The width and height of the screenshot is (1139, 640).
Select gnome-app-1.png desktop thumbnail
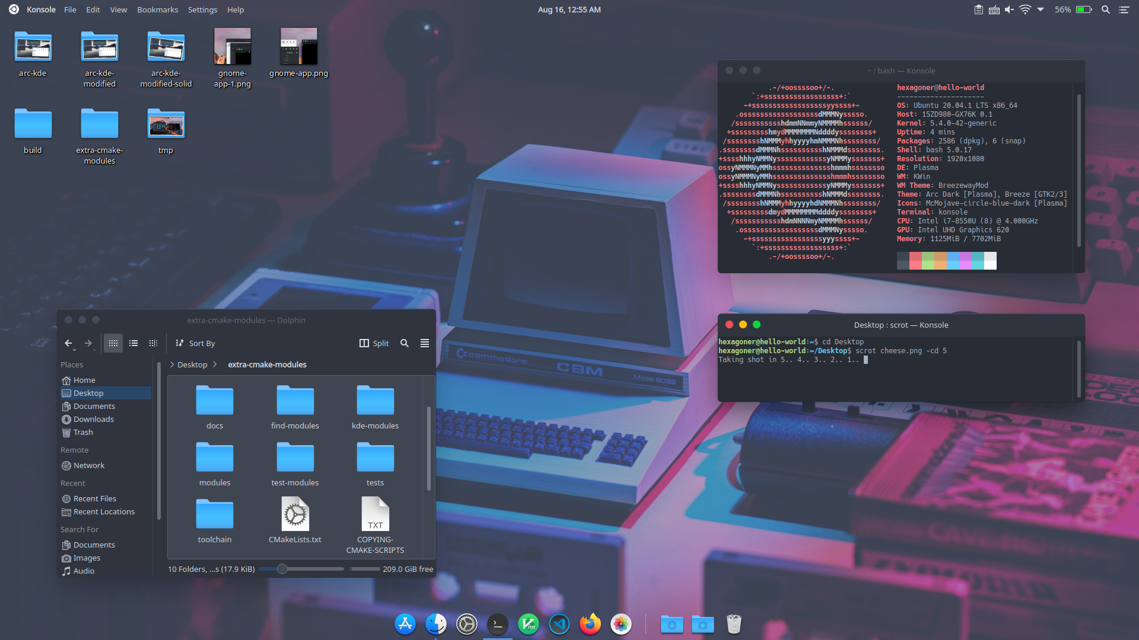tap(232, 58)
